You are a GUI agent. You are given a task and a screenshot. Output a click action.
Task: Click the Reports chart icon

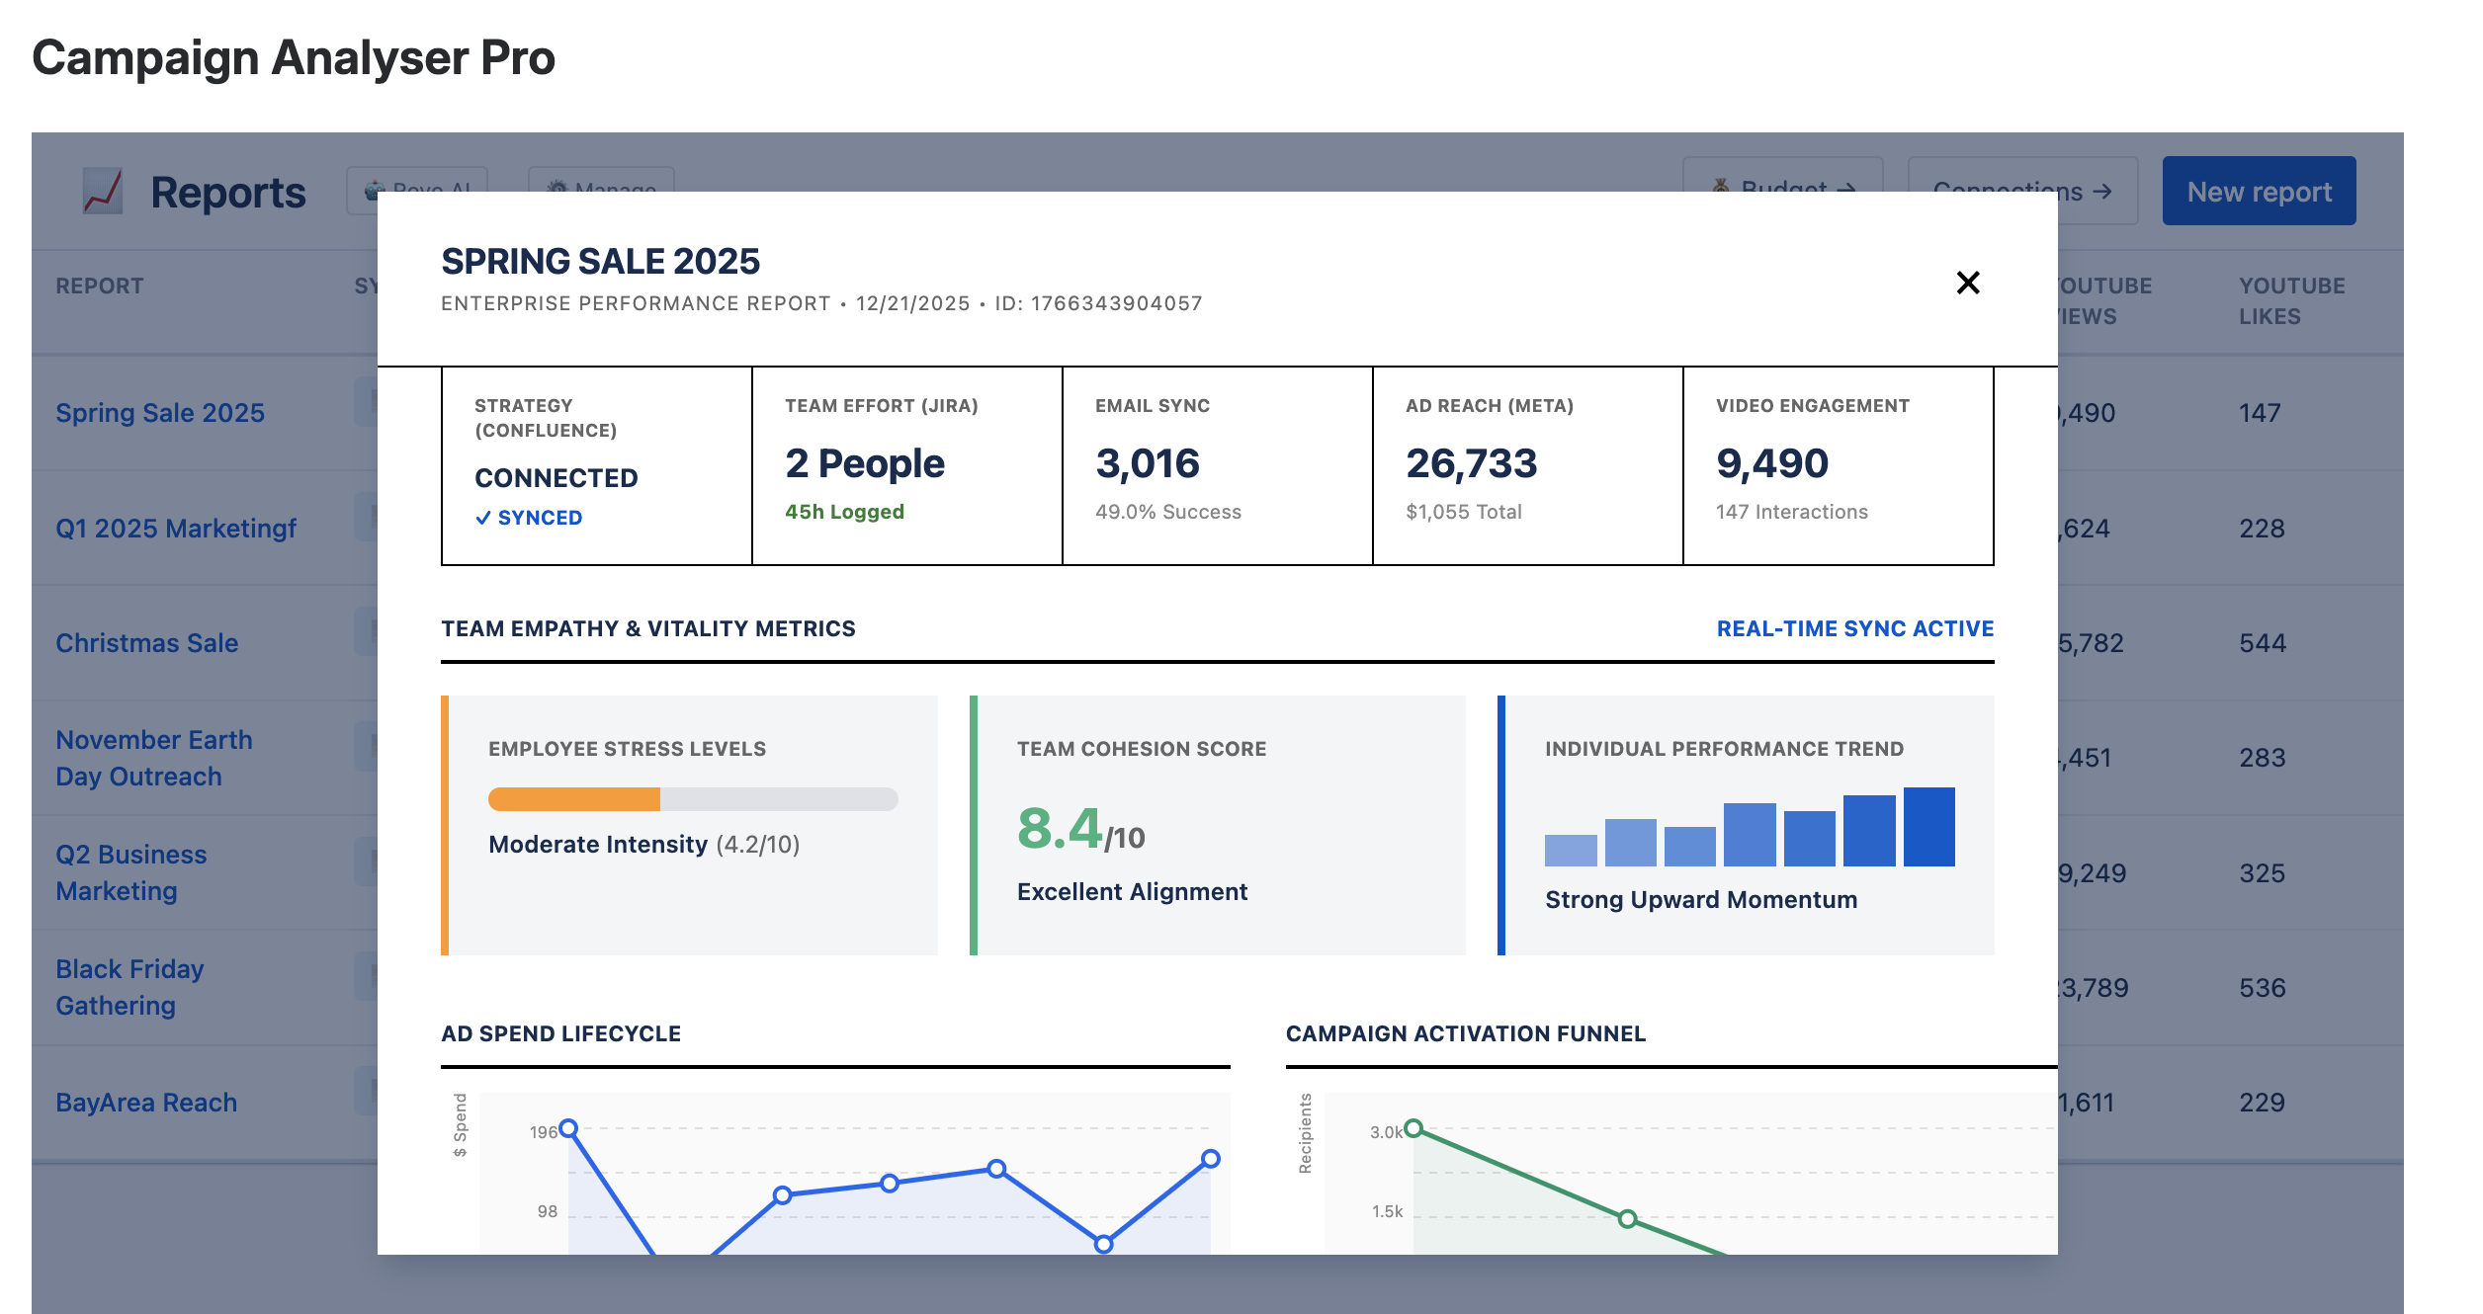tap(103, 191)
